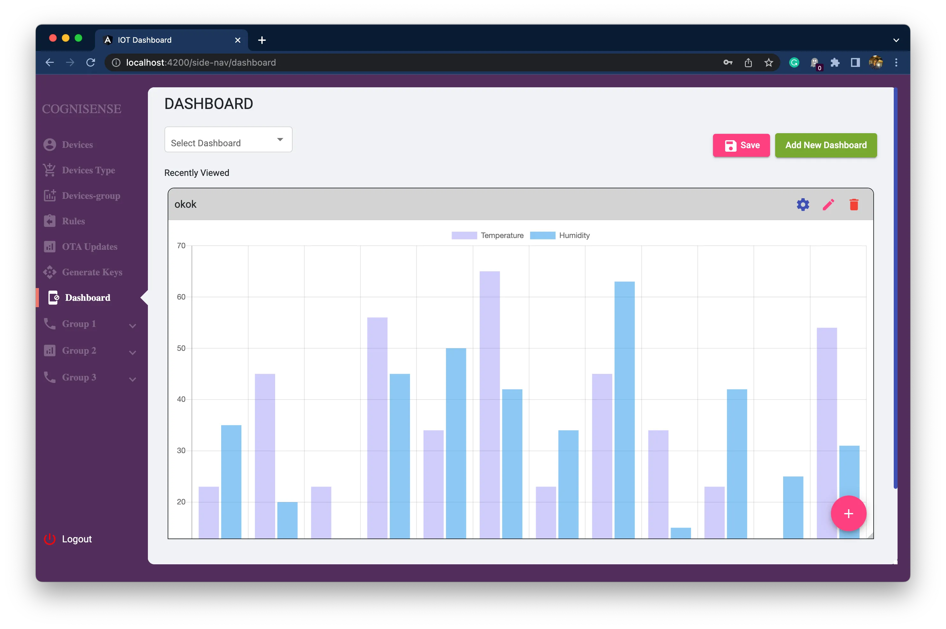Click the password key icon in address bar
Screen dimensions: 946x629
pyautogui.click(x=728, y=62)
